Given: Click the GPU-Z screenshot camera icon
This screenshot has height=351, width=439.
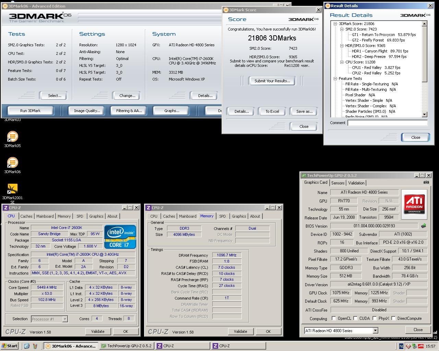Looking at the screenshot, I should [x=426, y=182].
